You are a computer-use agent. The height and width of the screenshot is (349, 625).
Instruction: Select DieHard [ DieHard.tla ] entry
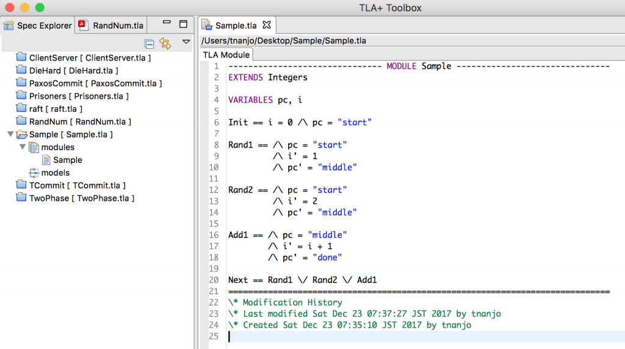point(74,71)
